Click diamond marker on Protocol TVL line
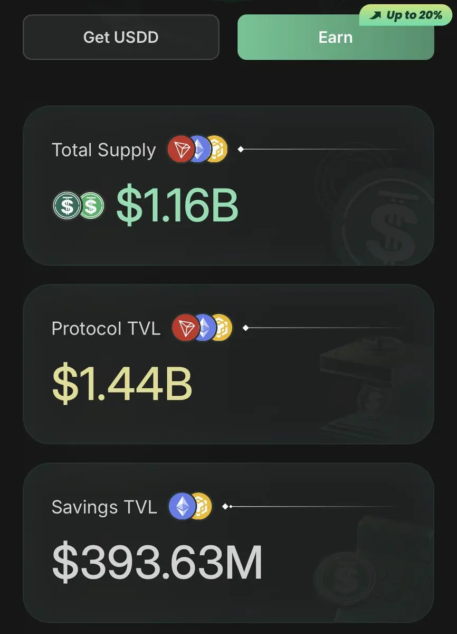The image size is (457, 634). click(x=245, y=328)
